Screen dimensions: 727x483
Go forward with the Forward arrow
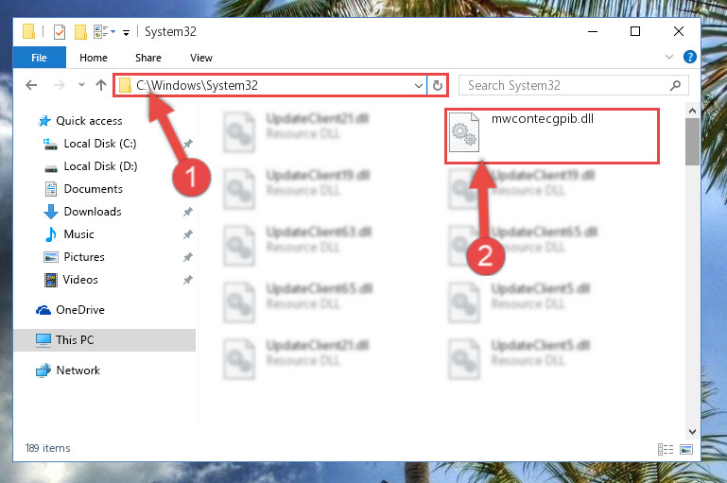tap(60, 85)
